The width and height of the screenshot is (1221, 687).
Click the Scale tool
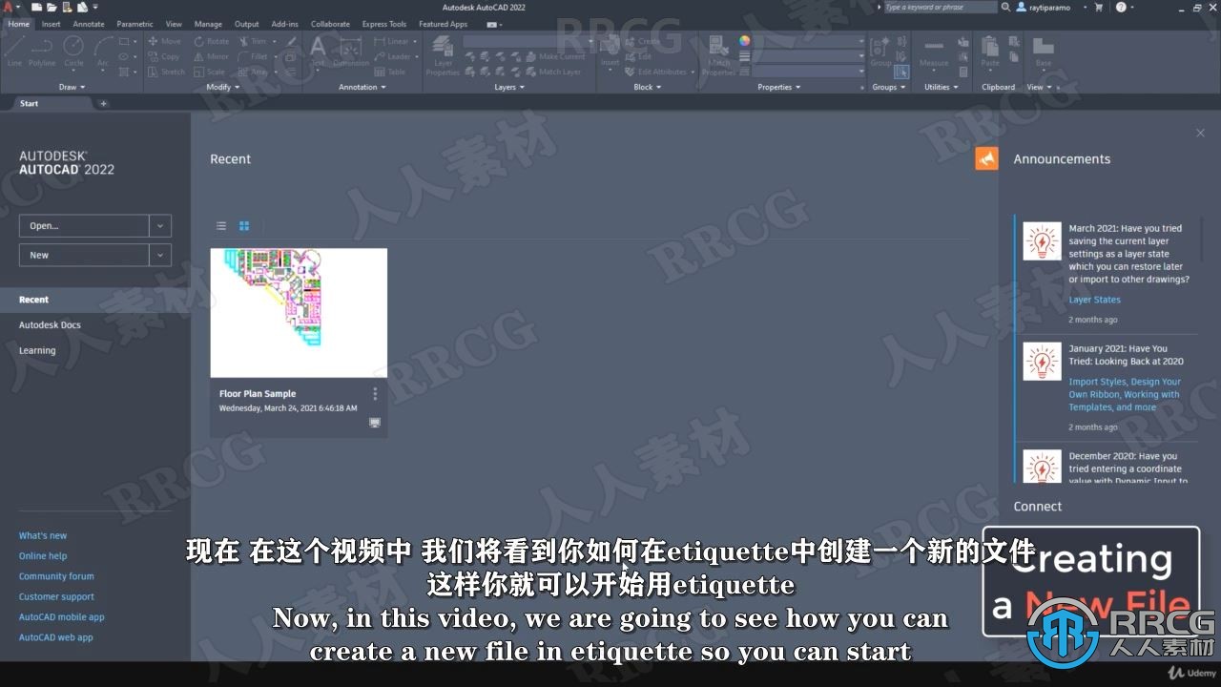point(209,72)
